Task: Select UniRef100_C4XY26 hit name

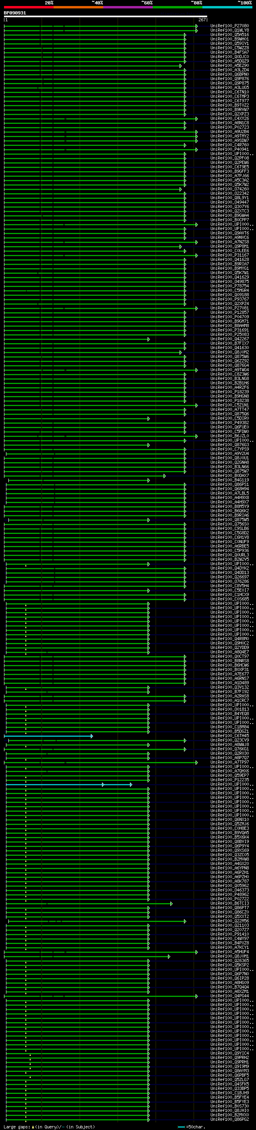Action: pos(229,118)
